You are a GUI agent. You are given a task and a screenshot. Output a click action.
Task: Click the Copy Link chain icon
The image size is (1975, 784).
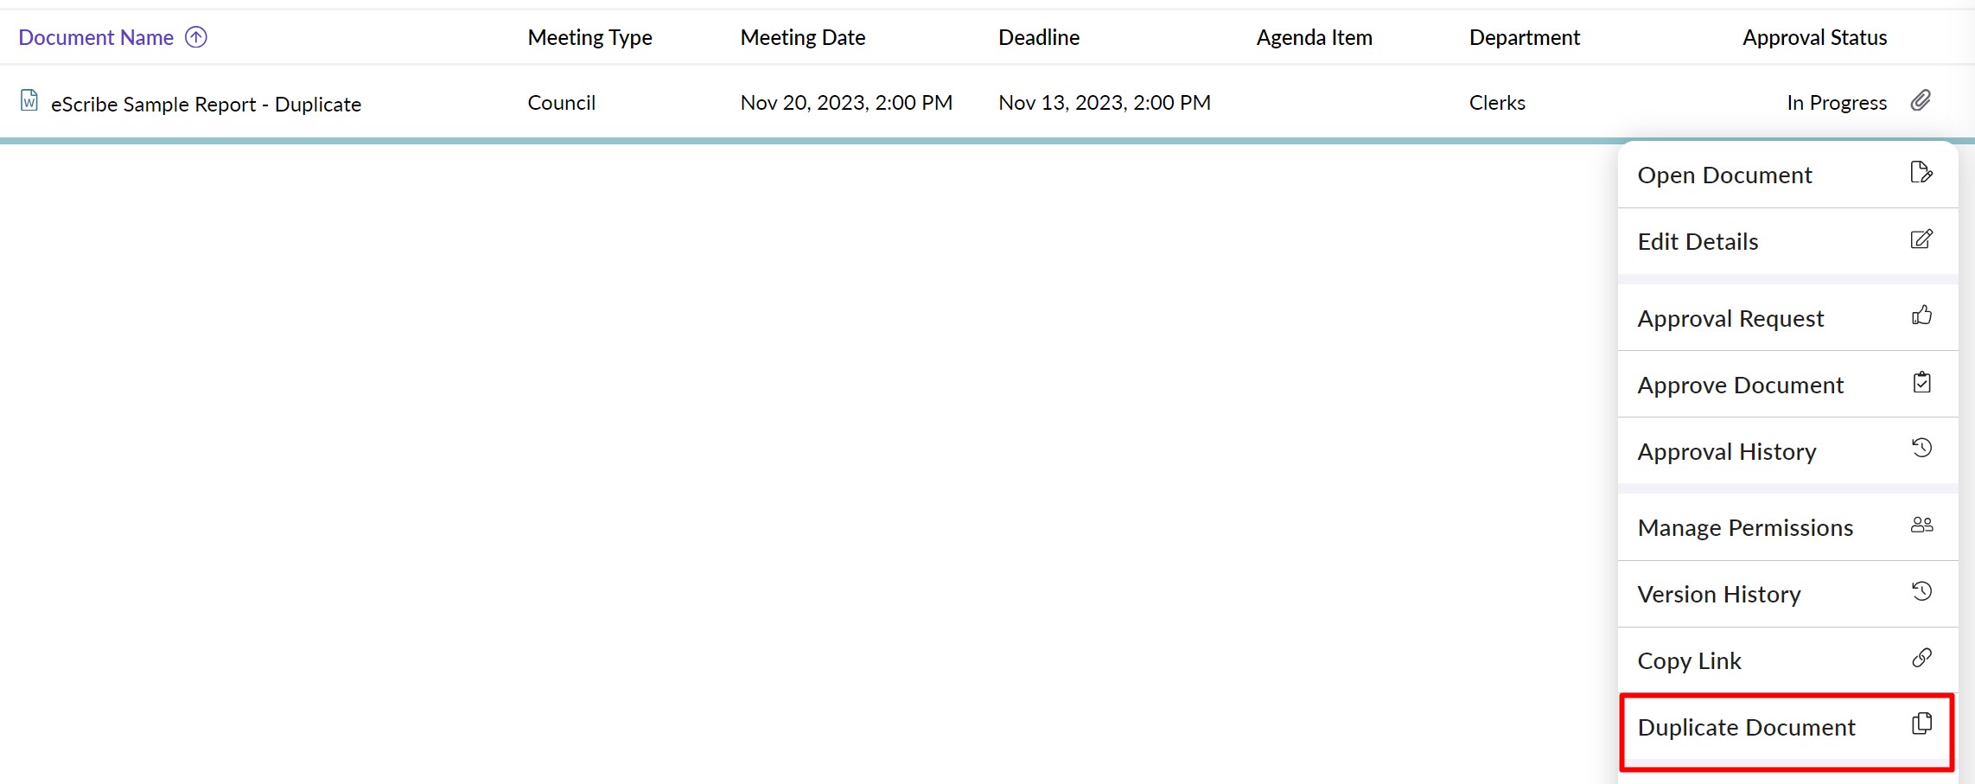(x=1921, y=658)
